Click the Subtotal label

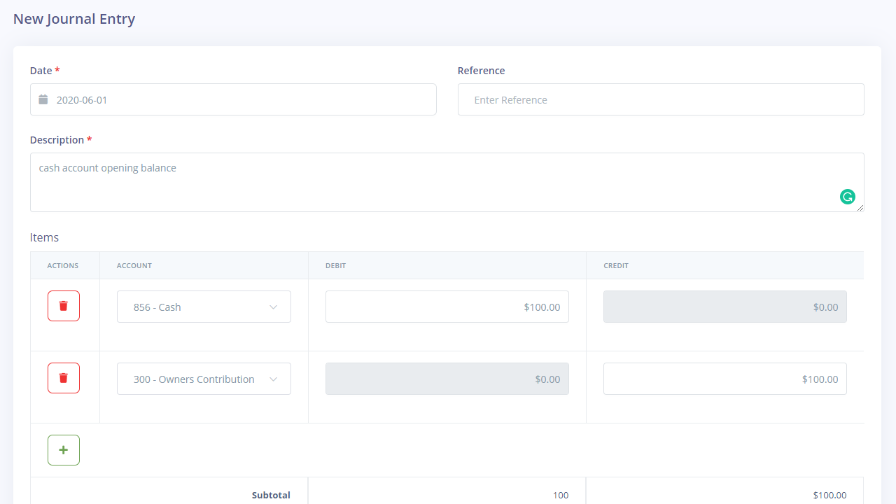(x=271, y=495)
